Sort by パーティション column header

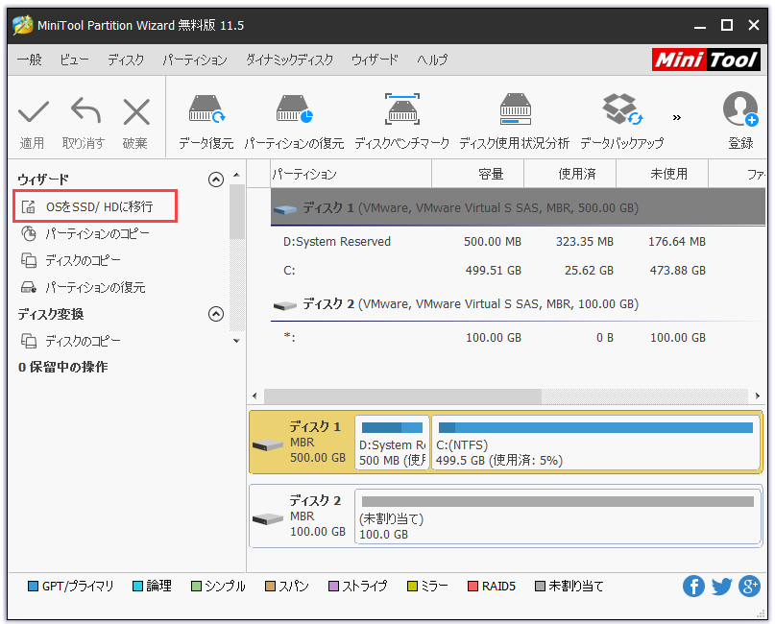coord(351,174)
